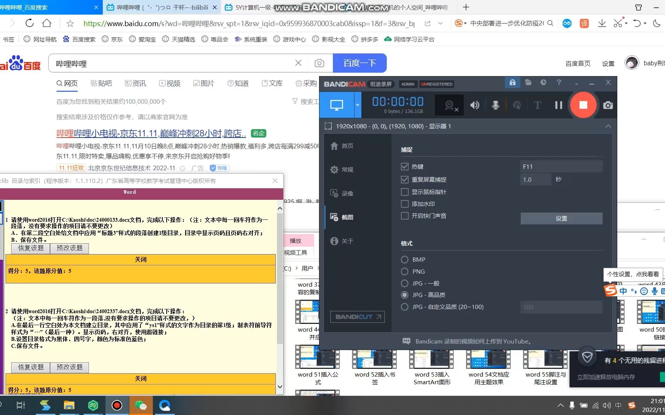Screen dimensions: 665x415
Task: Switch to Baidu 文库 tab
Action: click(272, 83)
